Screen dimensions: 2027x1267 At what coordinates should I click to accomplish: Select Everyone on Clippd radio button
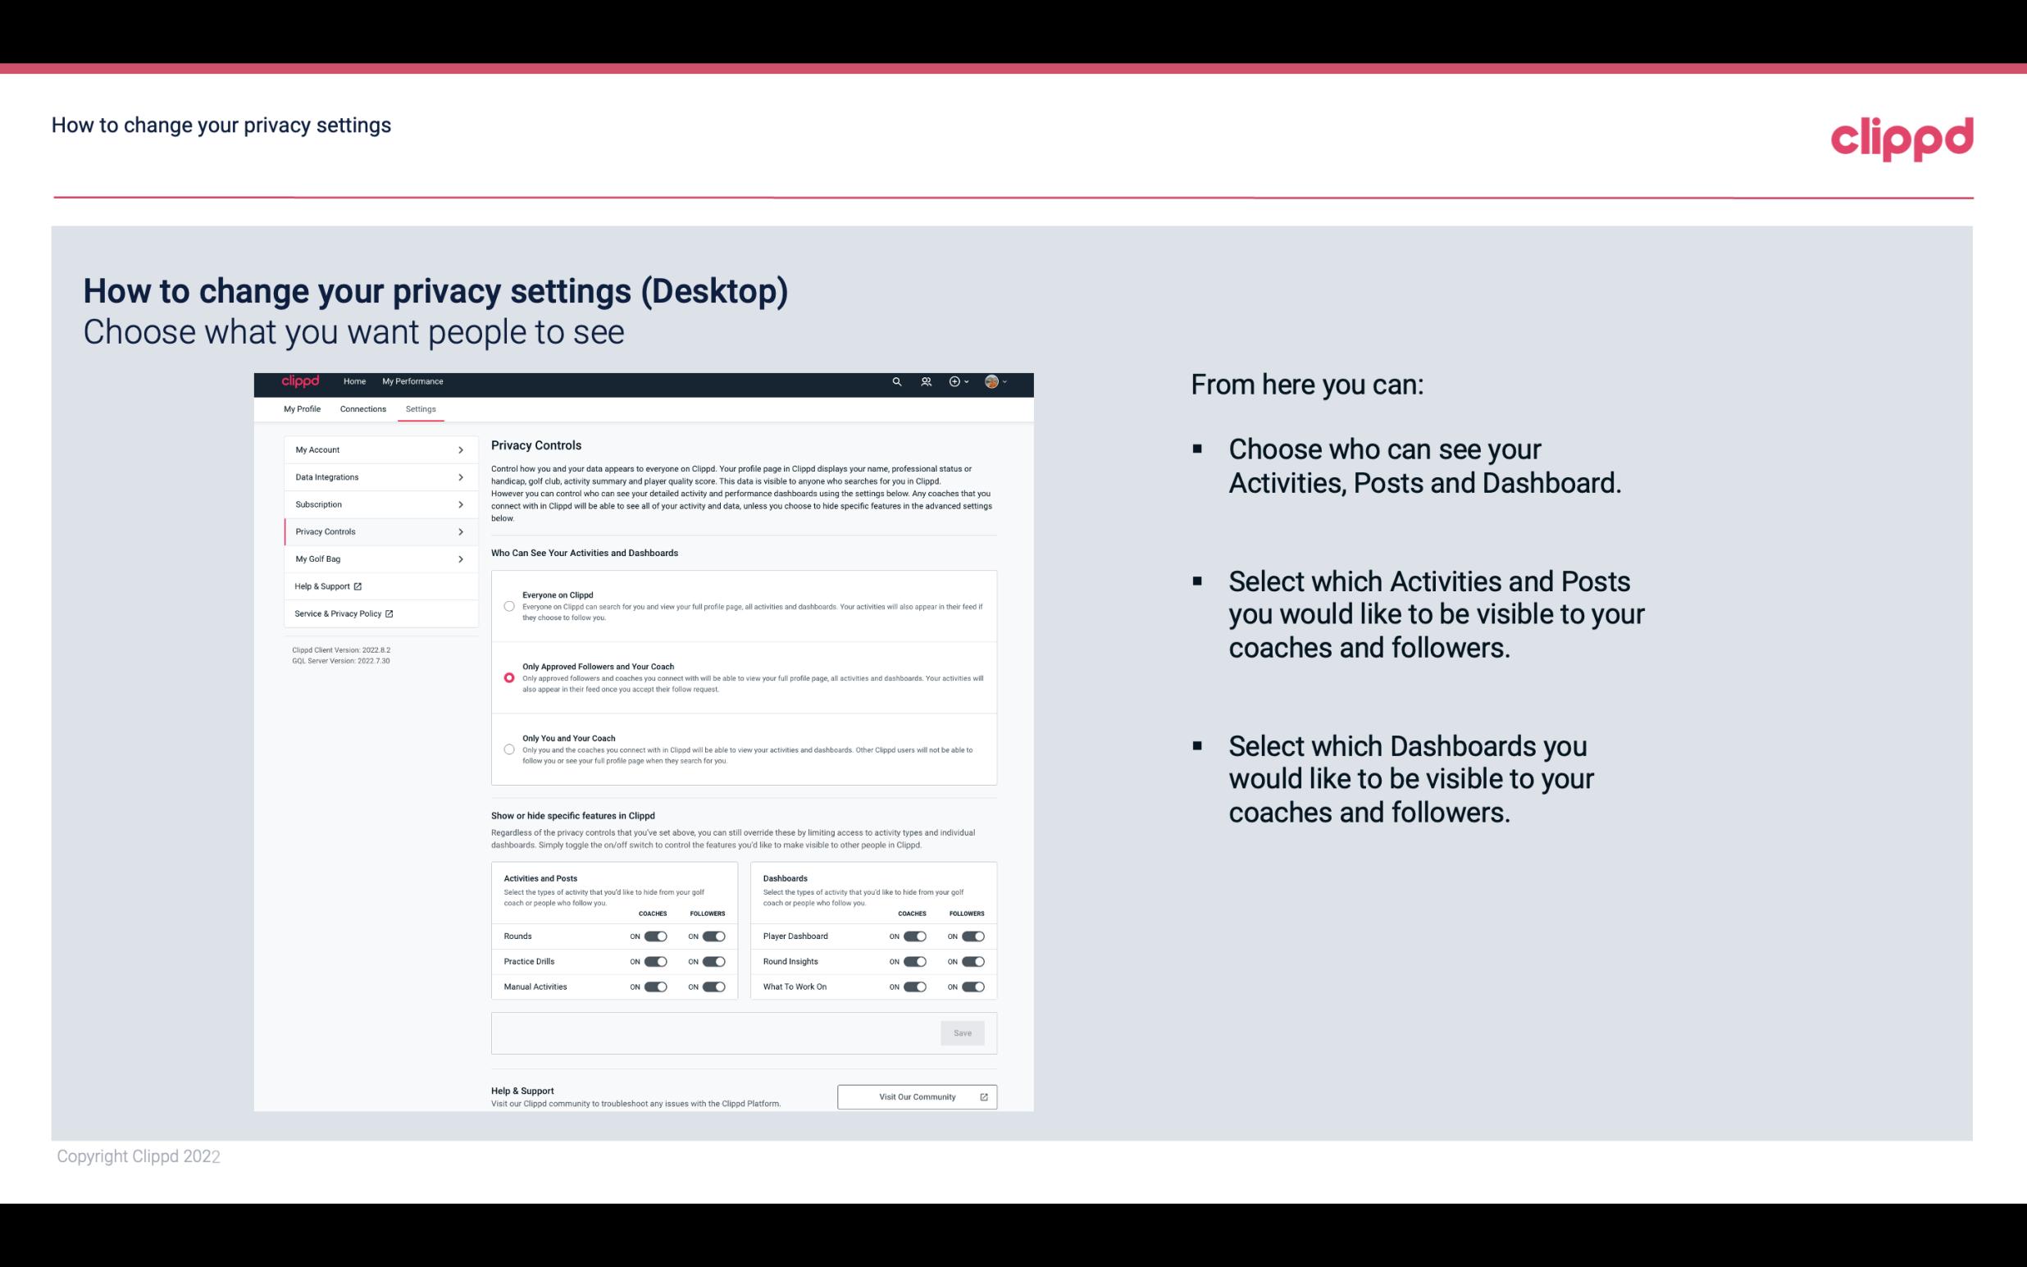[x=507, y=604]
